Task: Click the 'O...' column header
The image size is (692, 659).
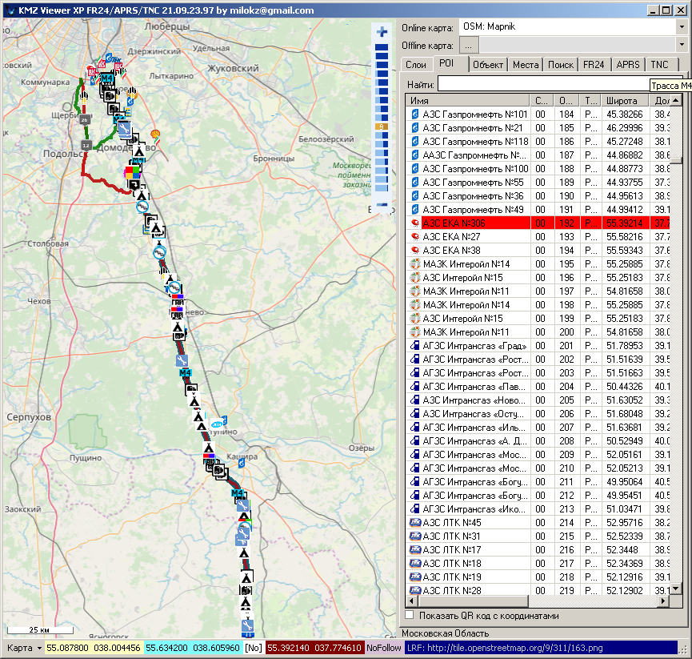Action: [x=566, y=100]
